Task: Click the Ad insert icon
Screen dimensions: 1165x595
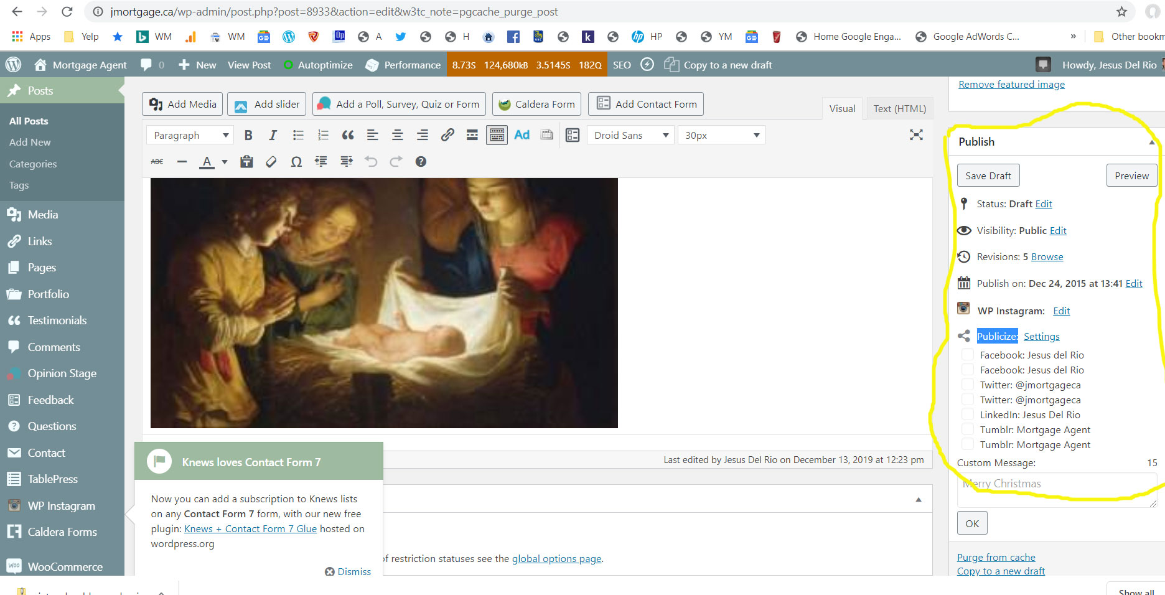Action: (522, 135)
